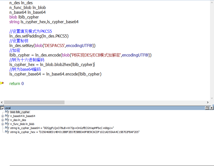This screenshot has height=166, width=214.
Task: Expand the n_func_blob ln_blob node
Action: (2, 124)
